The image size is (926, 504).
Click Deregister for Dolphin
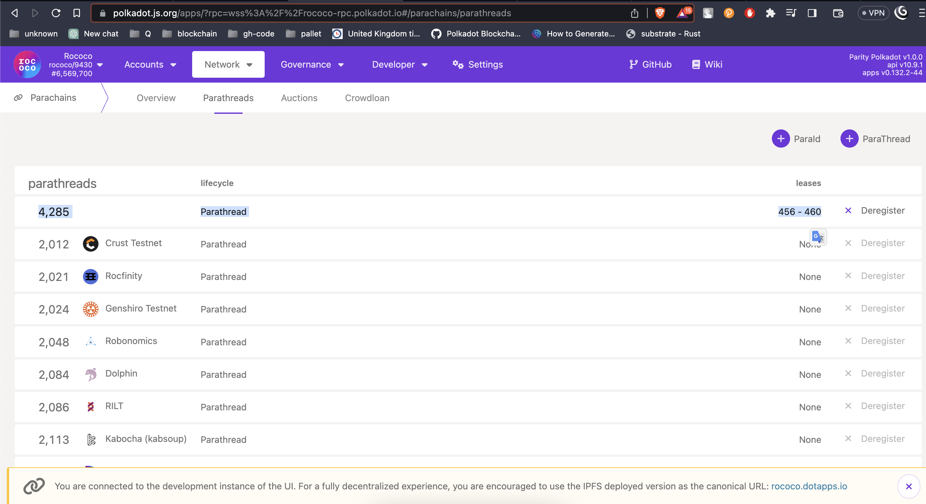(x=875, y=373)
